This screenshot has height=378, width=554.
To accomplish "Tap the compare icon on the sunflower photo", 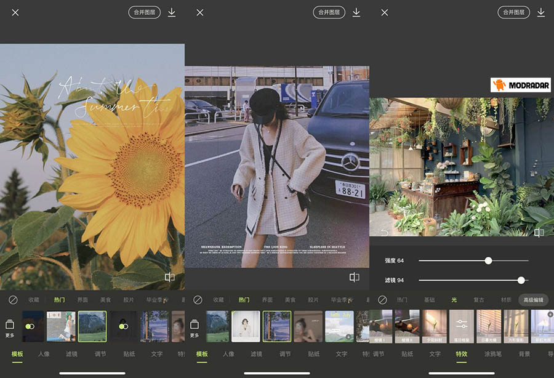I will click(x=170, y=277).
